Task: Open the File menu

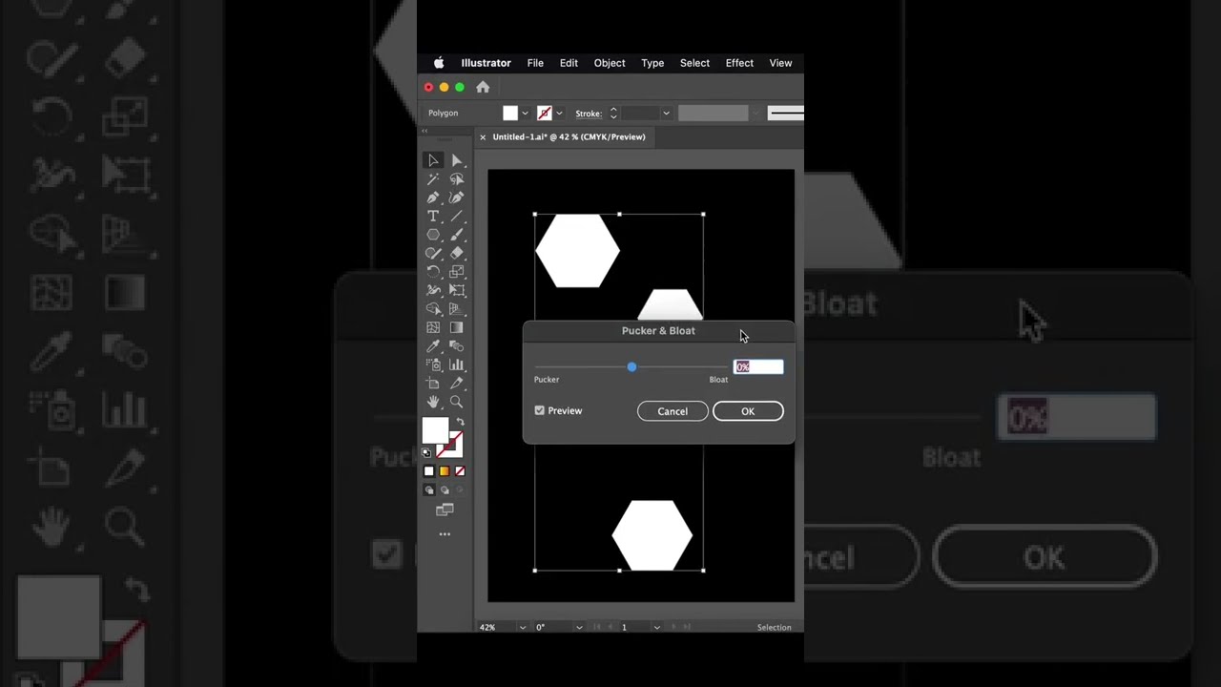Action: (x=535, y=63)
